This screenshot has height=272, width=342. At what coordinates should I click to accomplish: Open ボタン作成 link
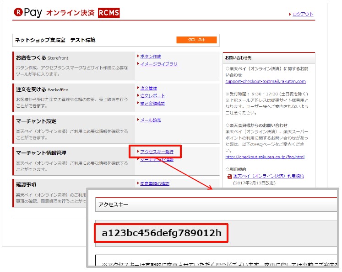coord(151,57)
